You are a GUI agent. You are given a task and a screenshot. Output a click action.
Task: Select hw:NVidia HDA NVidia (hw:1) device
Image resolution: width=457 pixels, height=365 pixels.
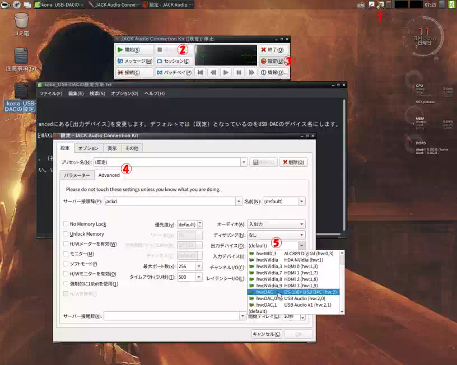click(x=293, y=260)
